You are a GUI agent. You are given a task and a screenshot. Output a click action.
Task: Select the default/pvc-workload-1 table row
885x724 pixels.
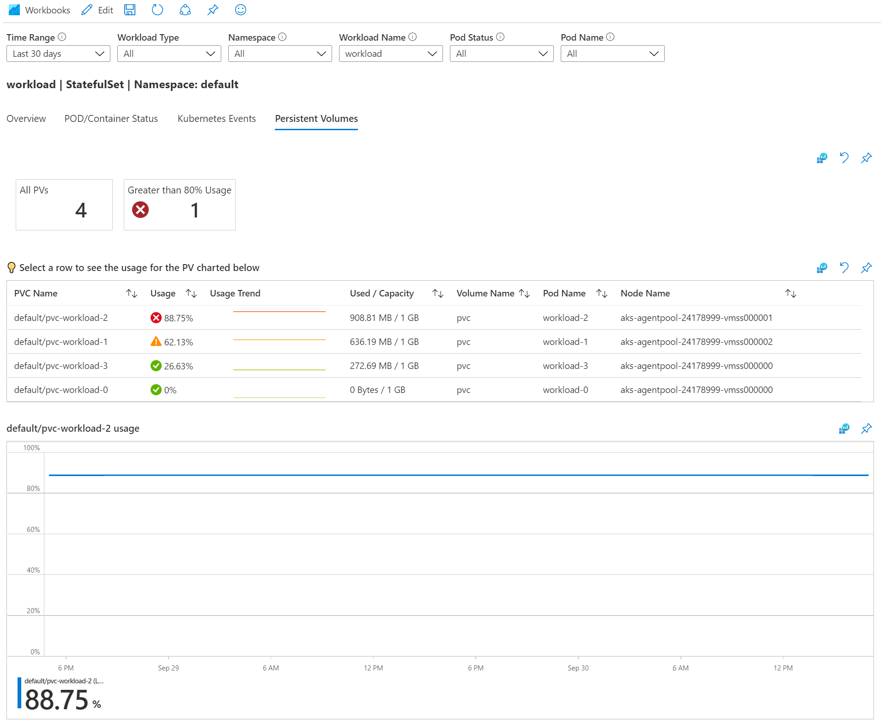[x=61, y=342]
